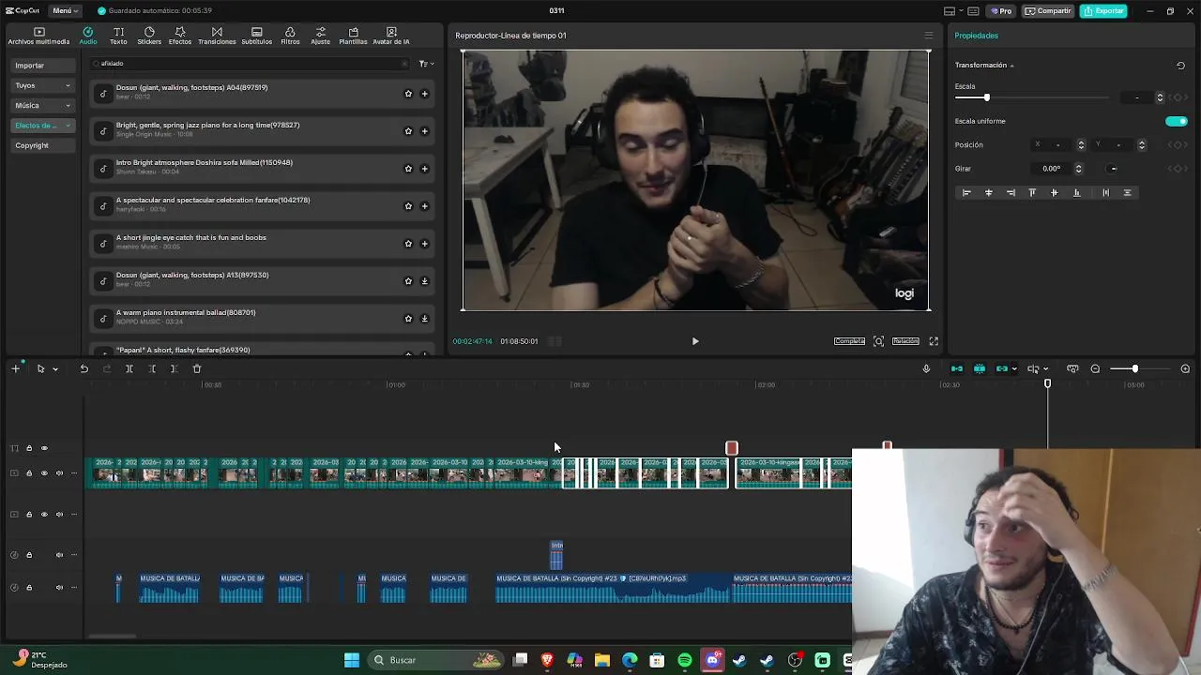Image resolution: width=1201 pixels, height=675 pixels.
Task: Click the audio search field
Action: pyautogui.click(x=250, y=64)
